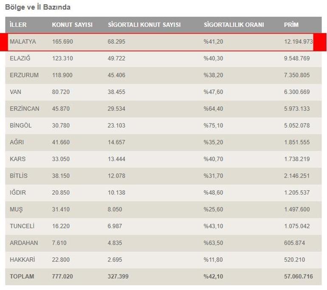Select the ERZURUM province cell
The width and height of the screenshot is (327, 290).
point(24,75)
